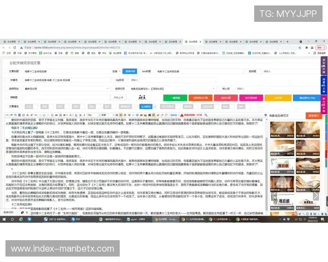Toggle the last switch in 文章属性 row

pyautogui.click(x=244, y=106)
